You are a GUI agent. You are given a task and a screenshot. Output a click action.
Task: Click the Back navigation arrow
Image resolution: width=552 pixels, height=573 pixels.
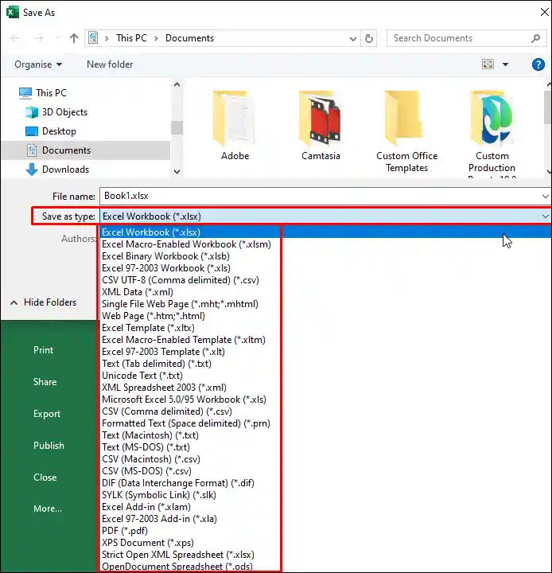15,38
